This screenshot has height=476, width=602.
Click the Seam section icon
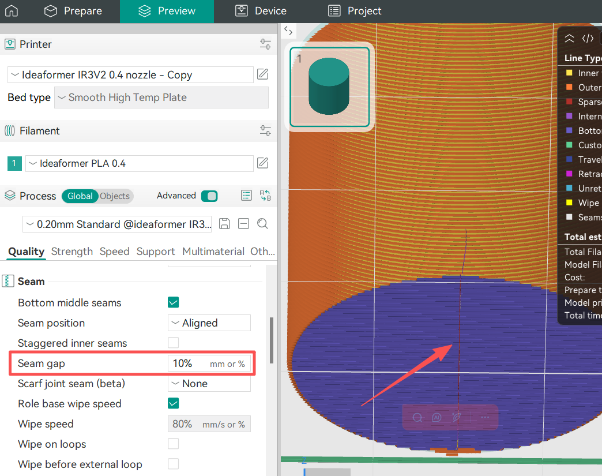8,281
